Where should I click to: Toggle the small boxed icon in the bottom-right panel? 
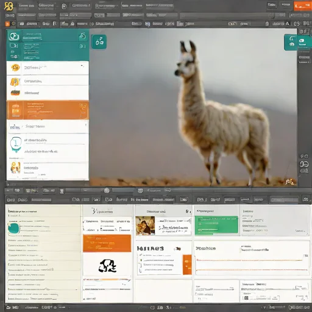pyautogui.click(x=246, y=298)
